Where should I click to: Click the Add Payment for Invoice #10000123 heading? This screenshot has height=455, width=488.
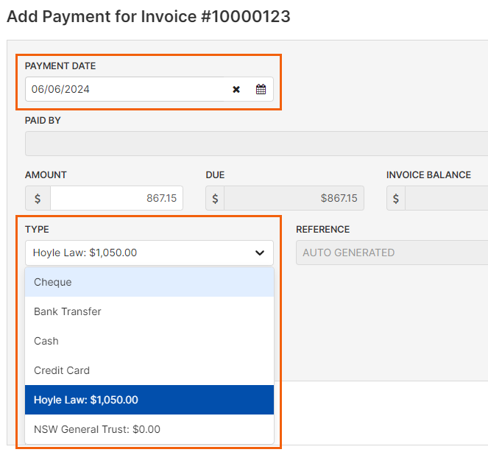click(149, 16)
